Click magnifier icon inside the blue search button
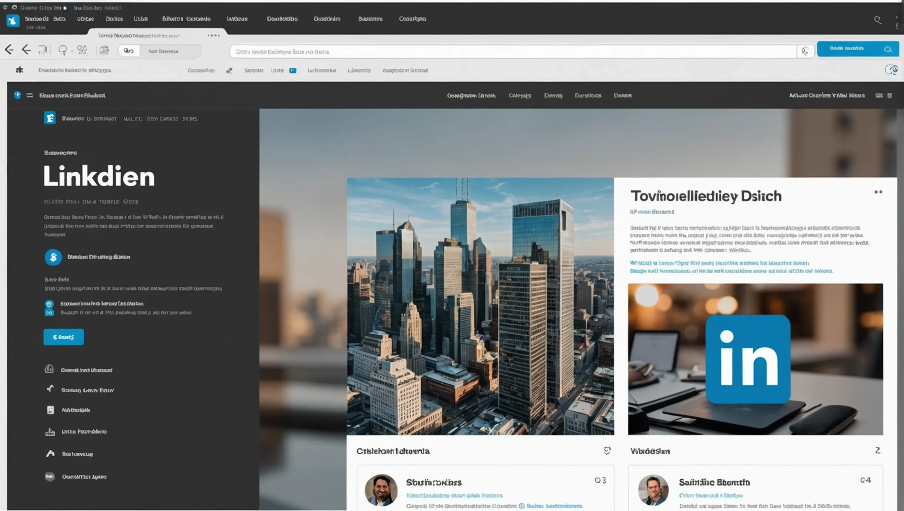 click(x=888, y=49)
